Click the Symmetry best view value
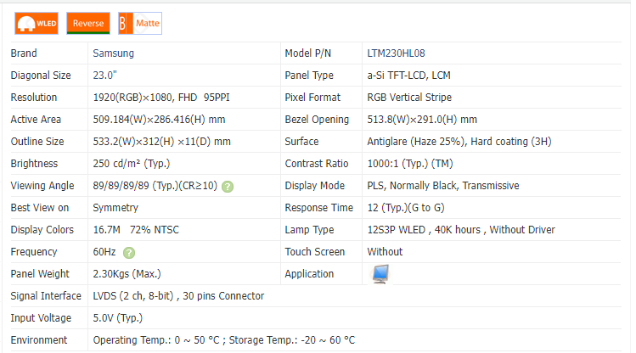Viewport: 636px width, 353px height. (x=115, y=208)
